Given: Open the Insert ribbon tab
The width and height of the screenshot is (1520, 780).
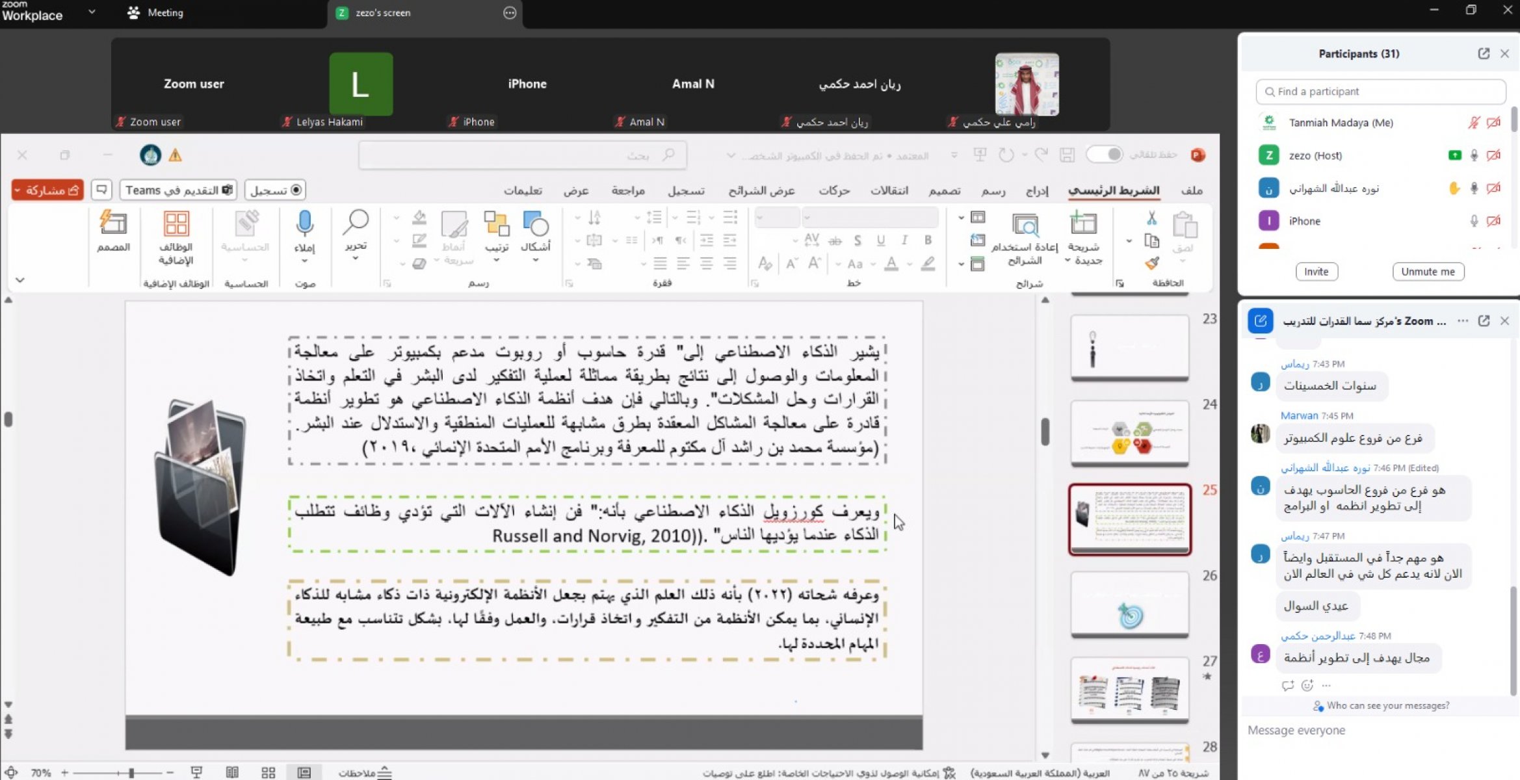Looking at the screenshot, I should click(1037, 190).
